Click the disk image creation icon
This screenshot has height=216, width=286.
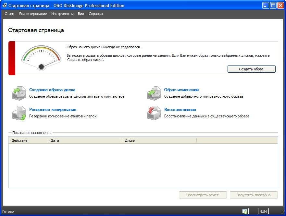point(19,93)
